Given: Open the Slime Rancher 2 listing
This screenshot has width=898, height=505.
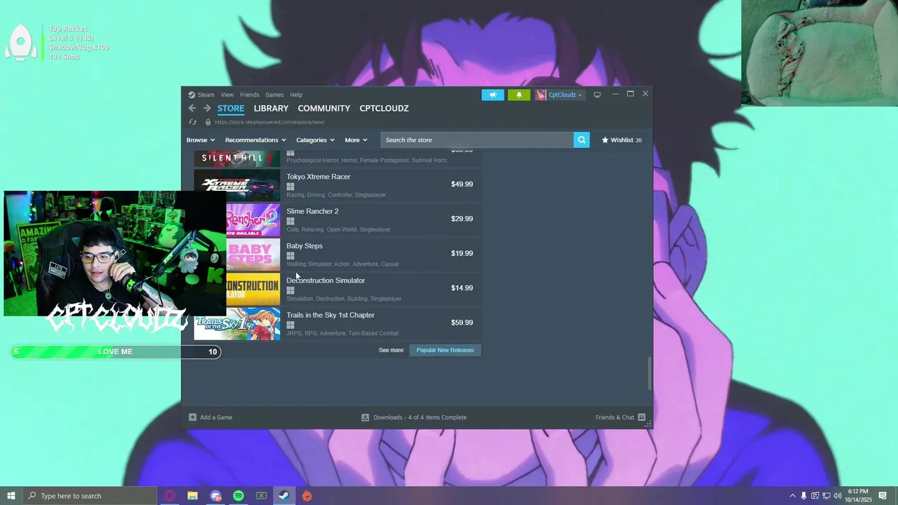Looking at the screenshot, I should point(338,219).
